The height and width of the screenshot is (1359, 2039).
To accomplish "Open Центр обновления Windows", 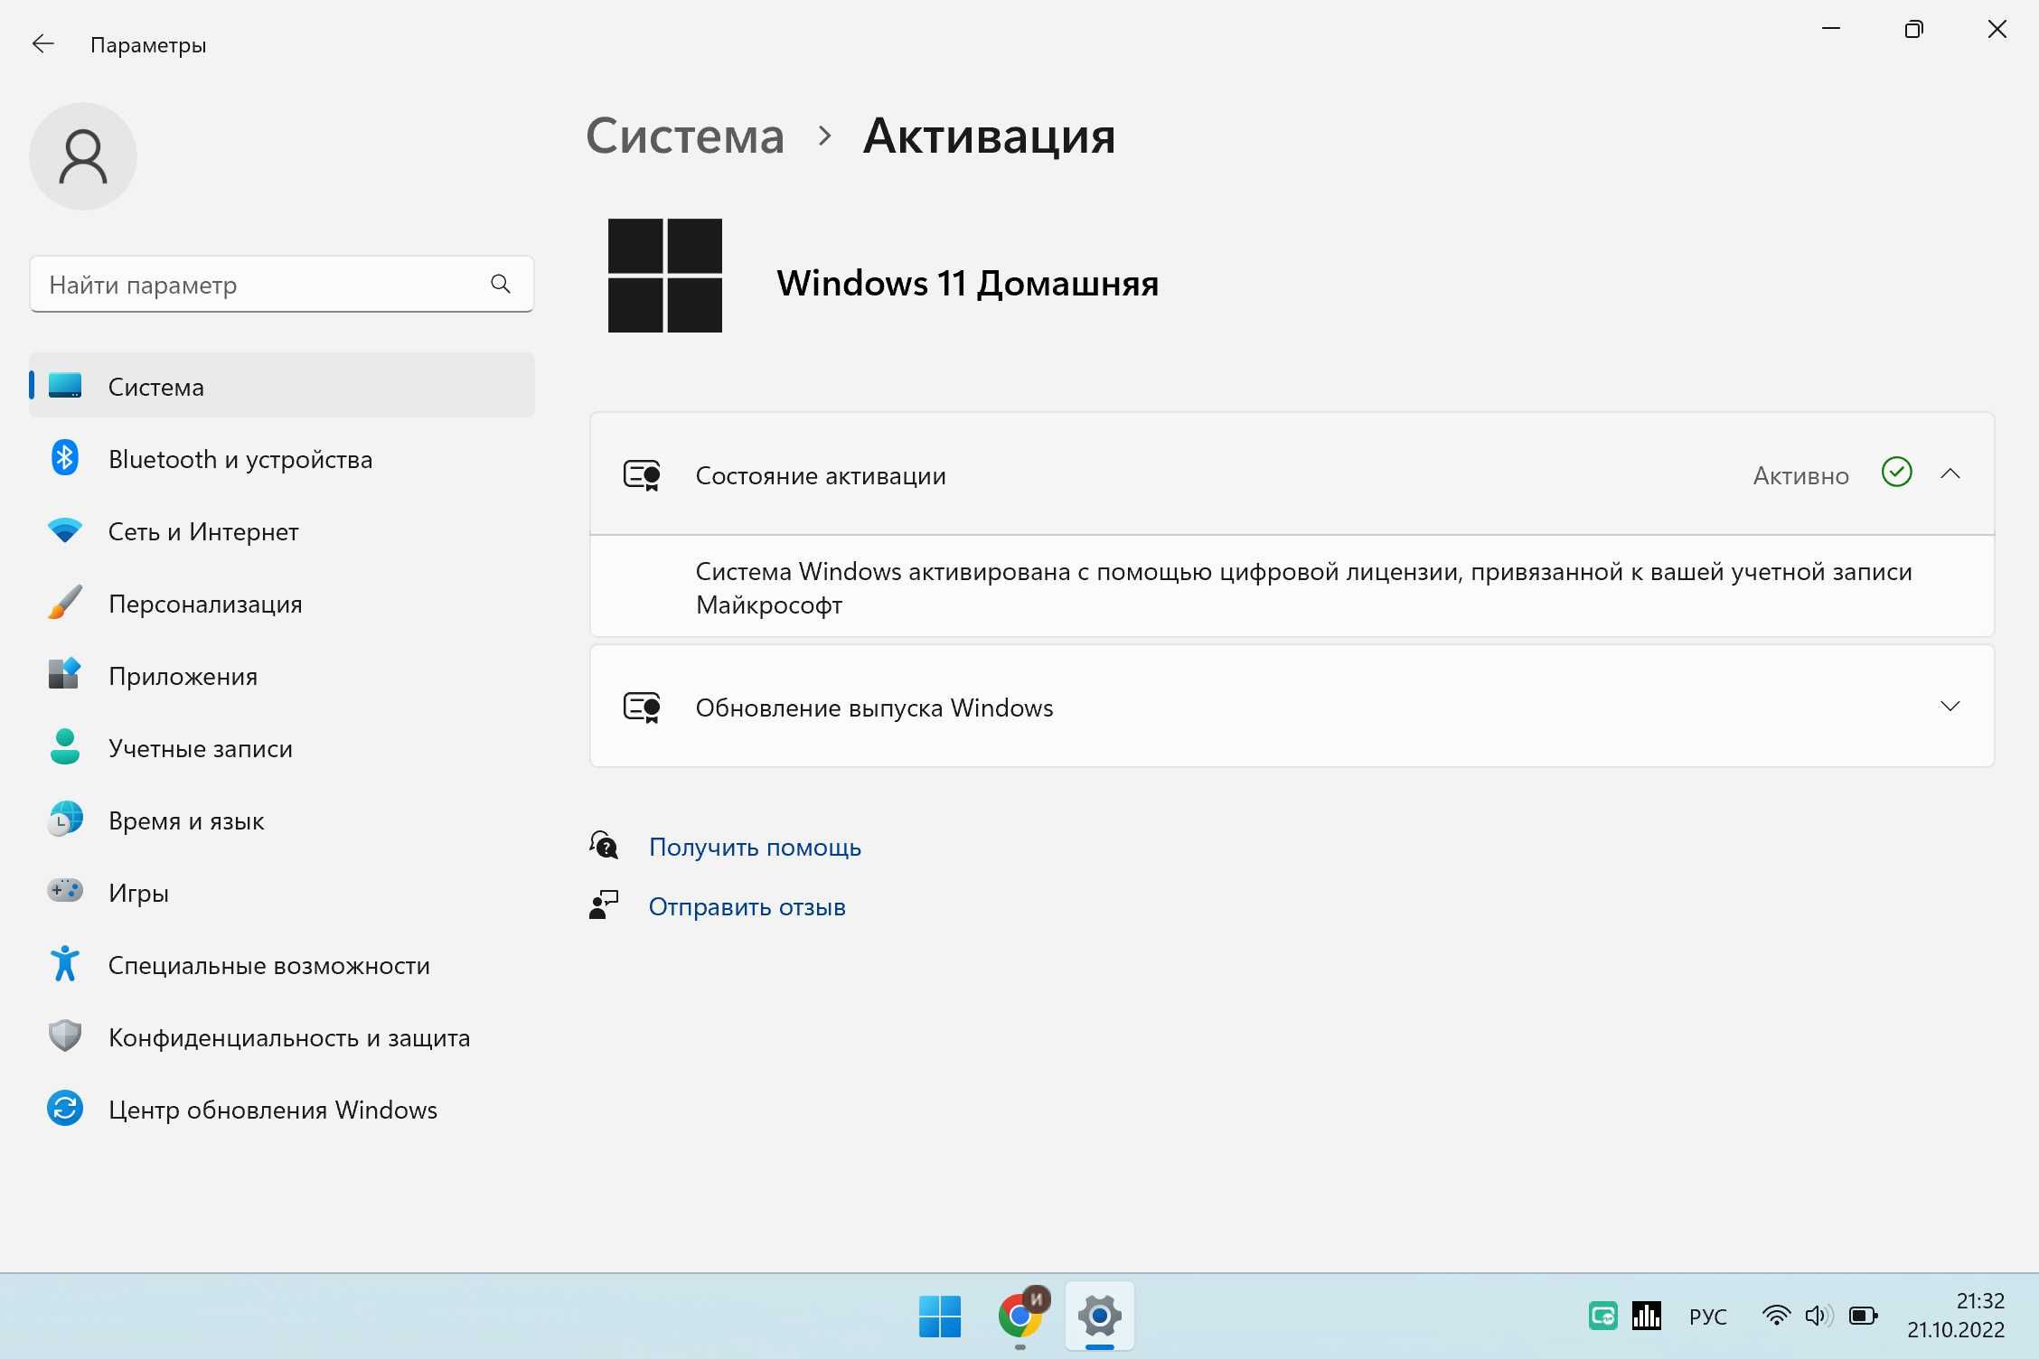I will tap(281, 1109).
